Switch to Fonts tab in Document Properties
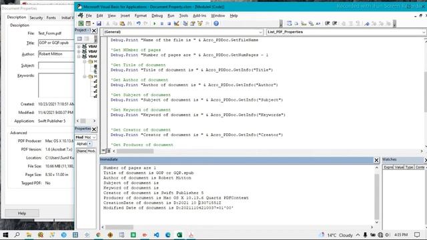This screenshot has width=427, height=240. click(x=51, y=18)
